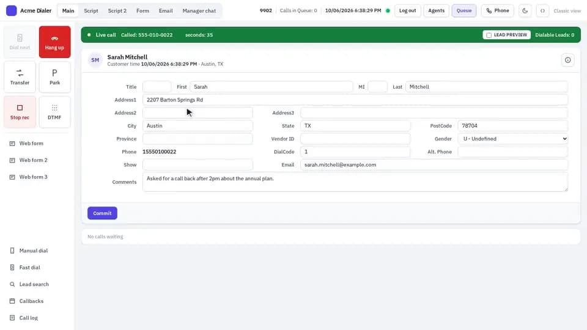The width and height of the screenshot is (587, 330).
Task: Click the Address2 field
Action: point(198,112)
